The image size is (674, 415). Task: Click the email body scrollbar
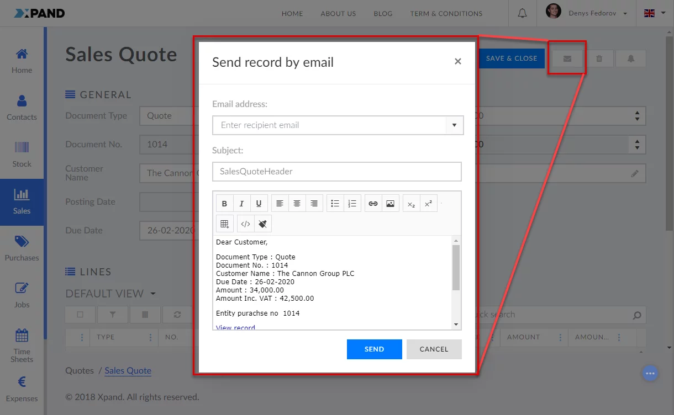[x=456, y=268]
